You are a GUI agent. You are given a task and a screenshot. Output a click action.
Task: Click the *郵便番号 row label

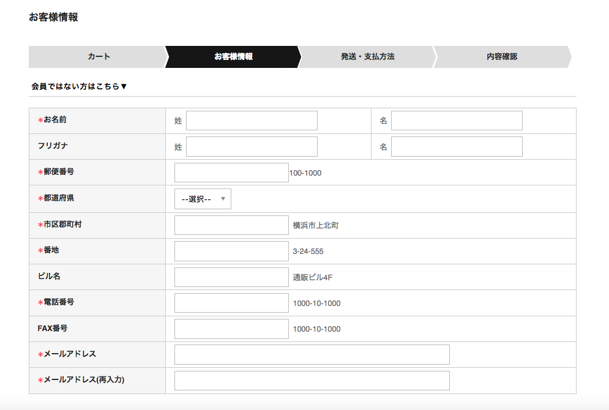pyautogui.click(x=56, y=171)
